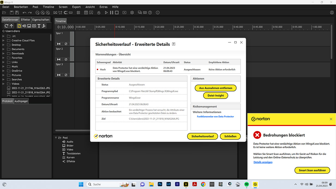Expand the Pictures folder arrow
Viewport: 336px width, 189px height.
click(4, 75)
